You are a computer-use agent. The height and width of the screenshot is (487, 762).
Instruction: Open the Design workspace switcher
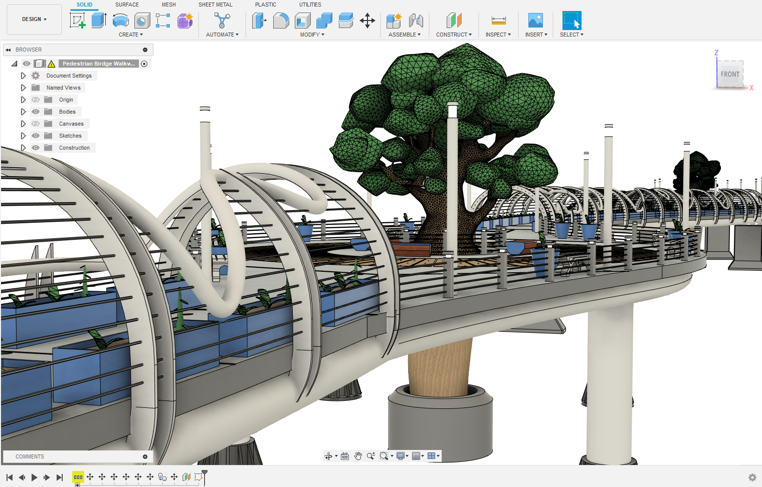pos(34,19)
